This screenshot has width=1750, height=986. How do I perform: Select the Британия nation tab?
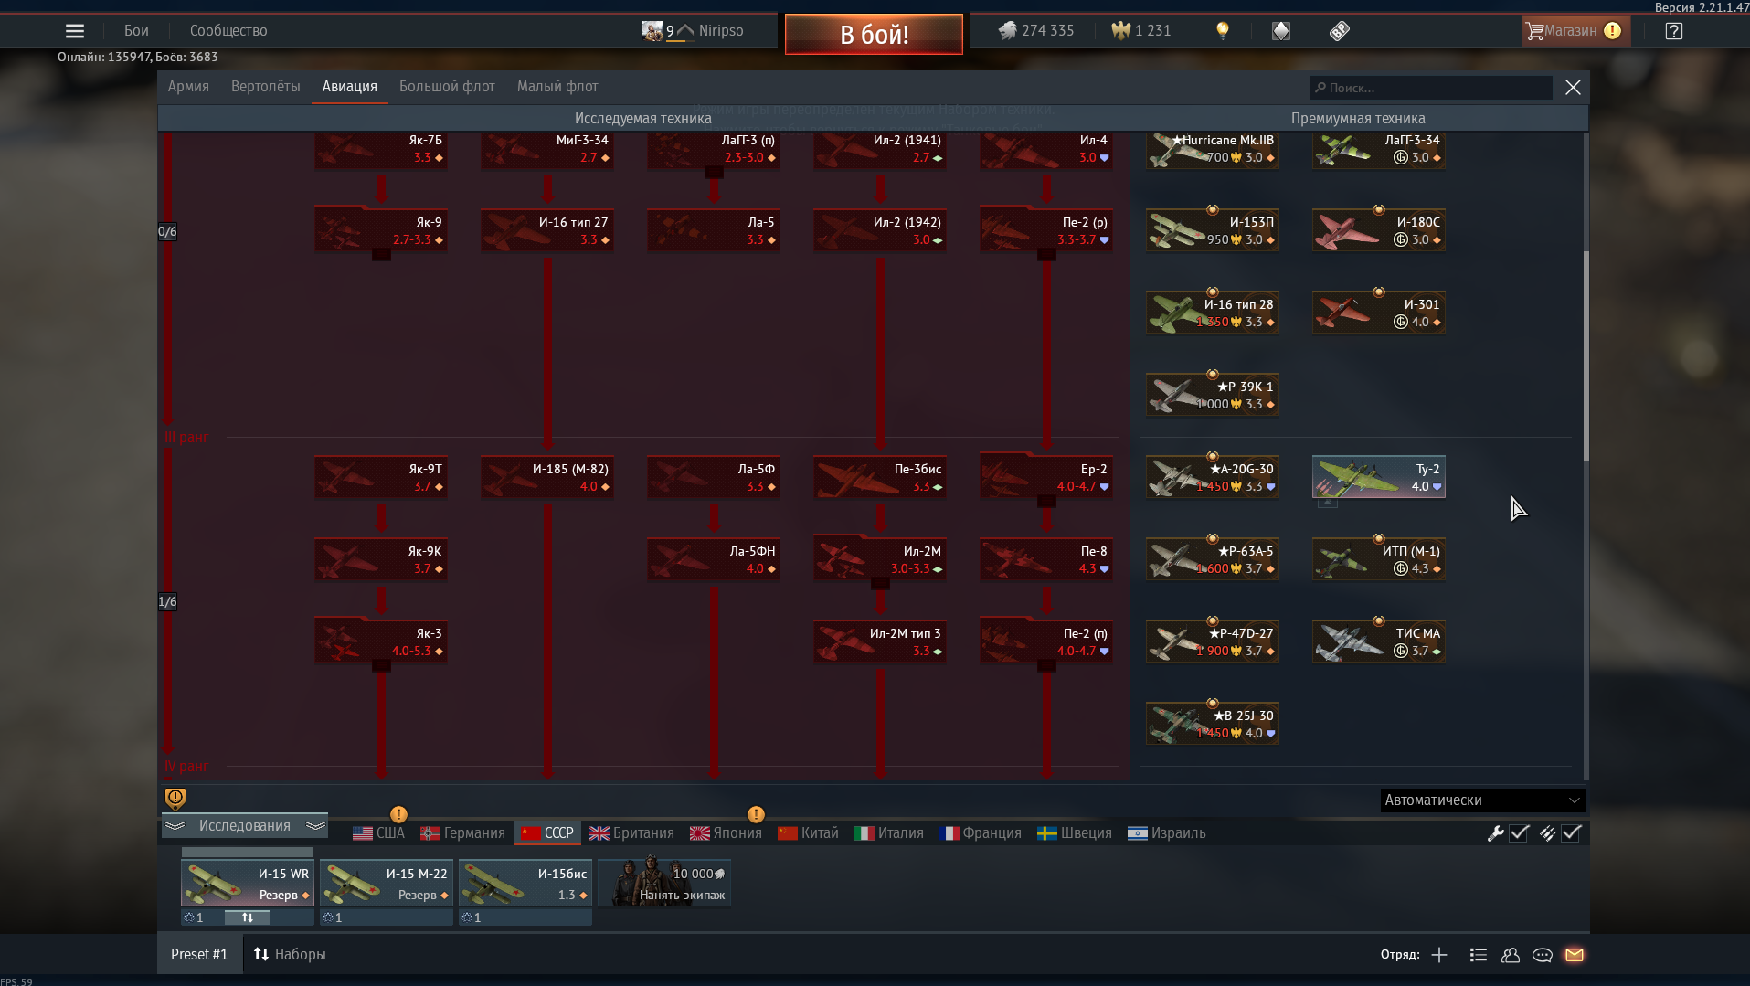[x=631, y=833]
